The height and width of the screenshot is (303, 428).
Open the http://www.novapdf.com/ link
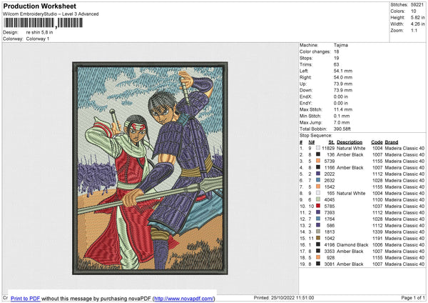[x=184, y=298]
